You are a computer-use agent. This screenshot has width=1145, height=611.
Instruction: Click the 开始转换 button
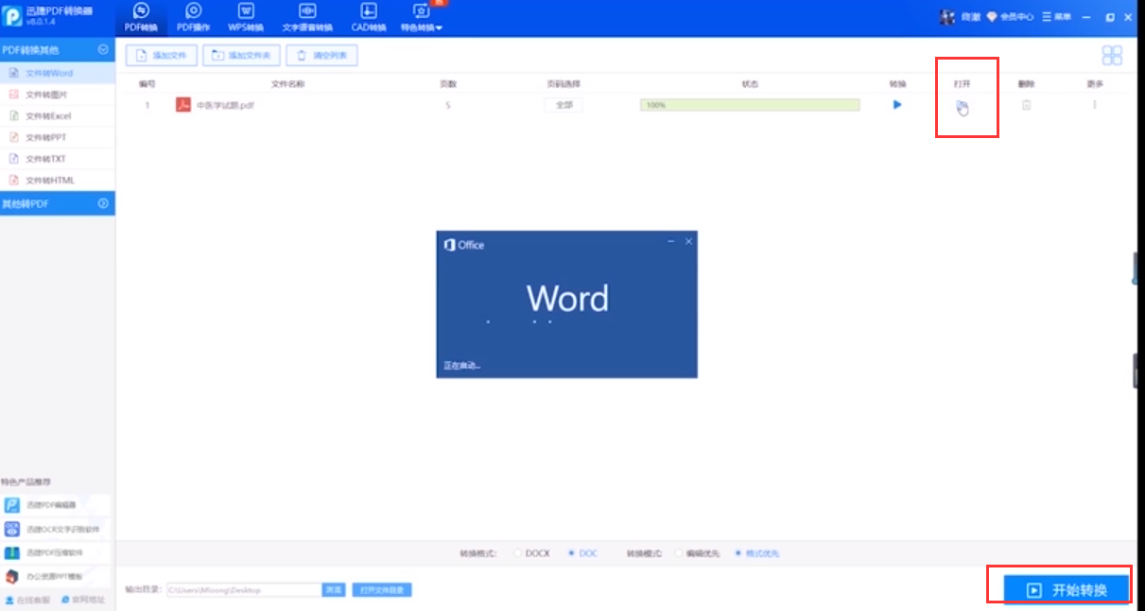(1067, 590)
